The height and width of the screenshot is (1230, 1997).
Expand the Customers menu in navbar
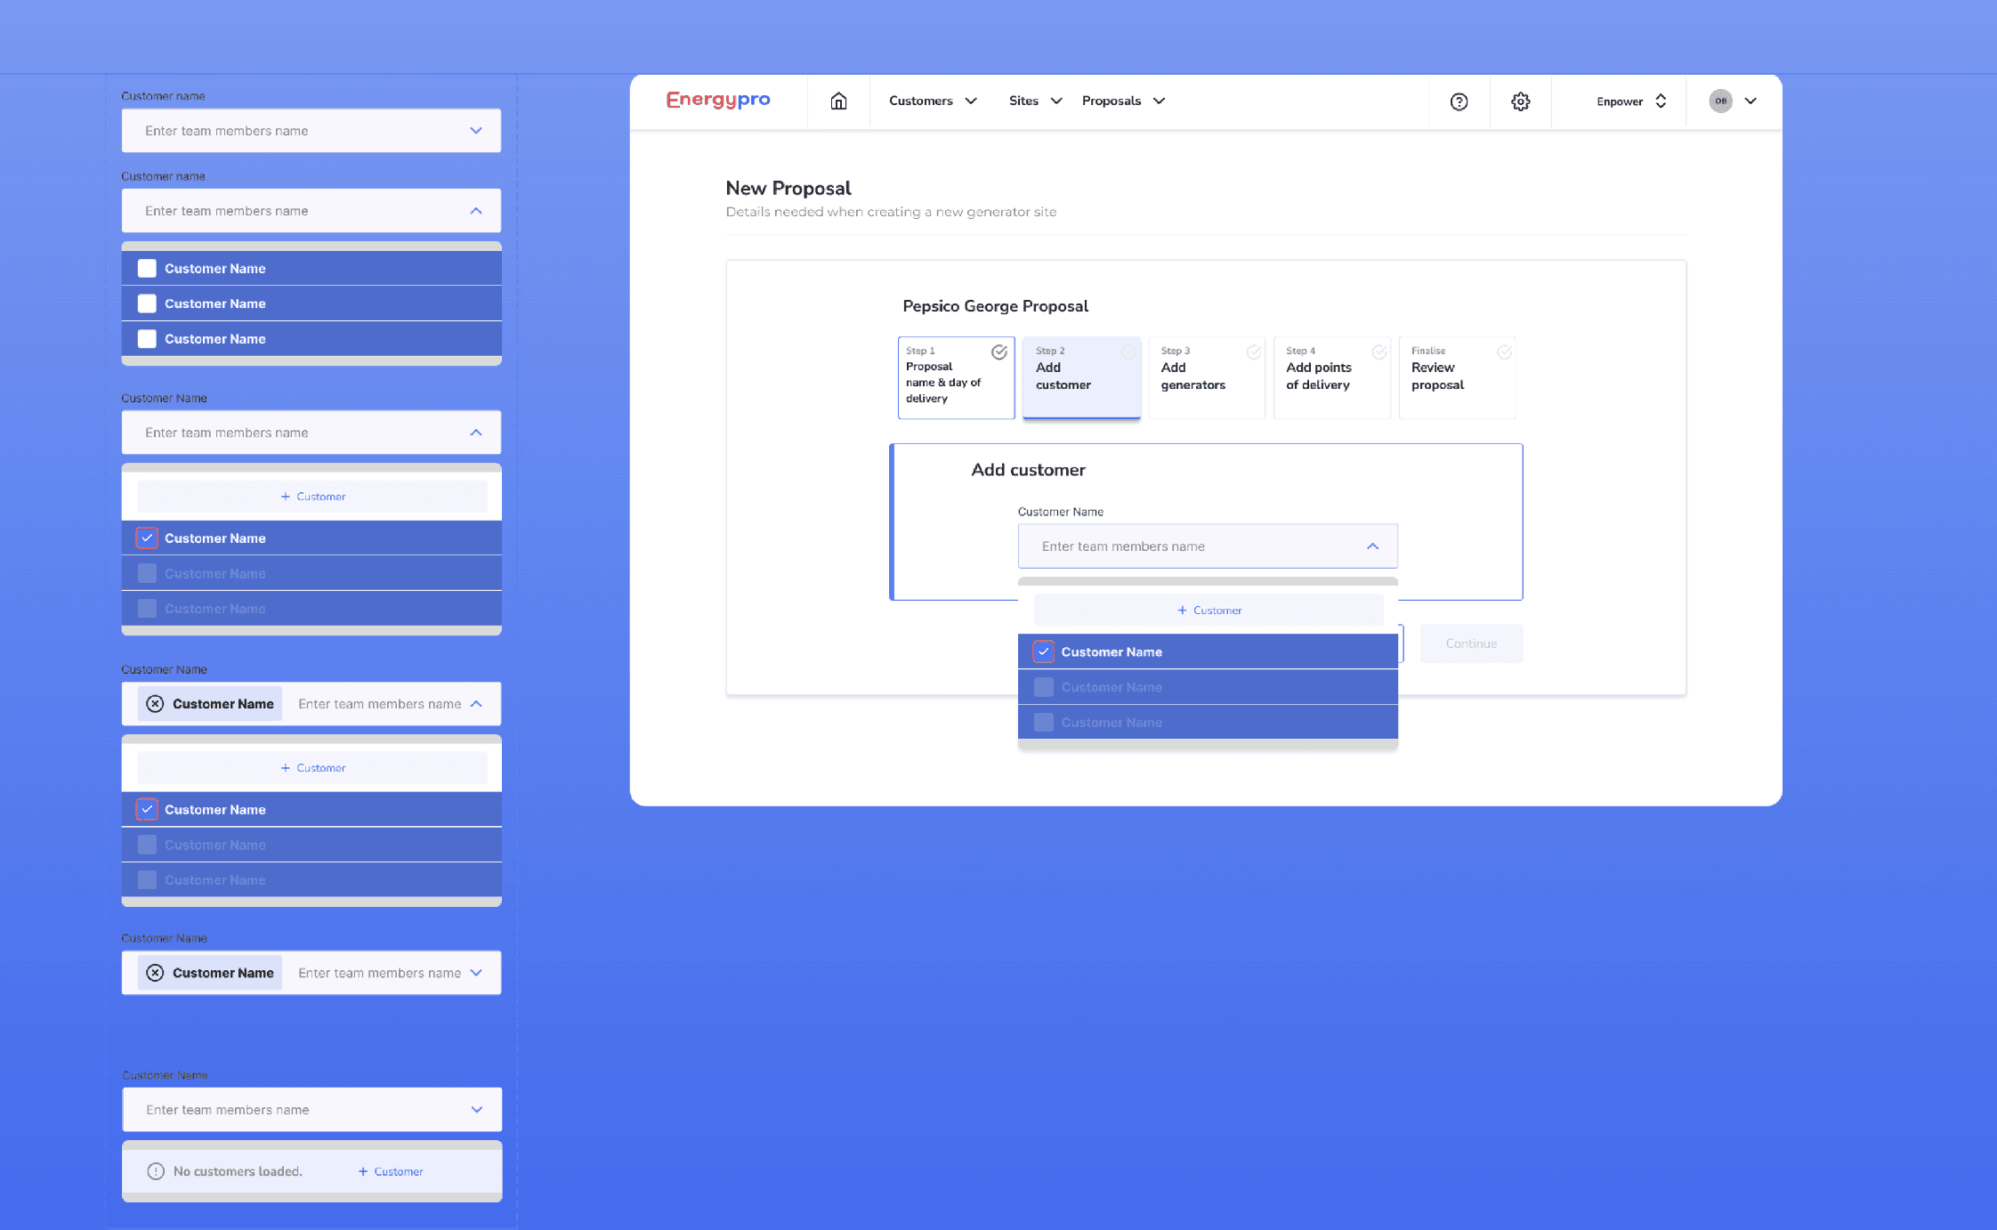pyautogui.click(x=933, y=101)
